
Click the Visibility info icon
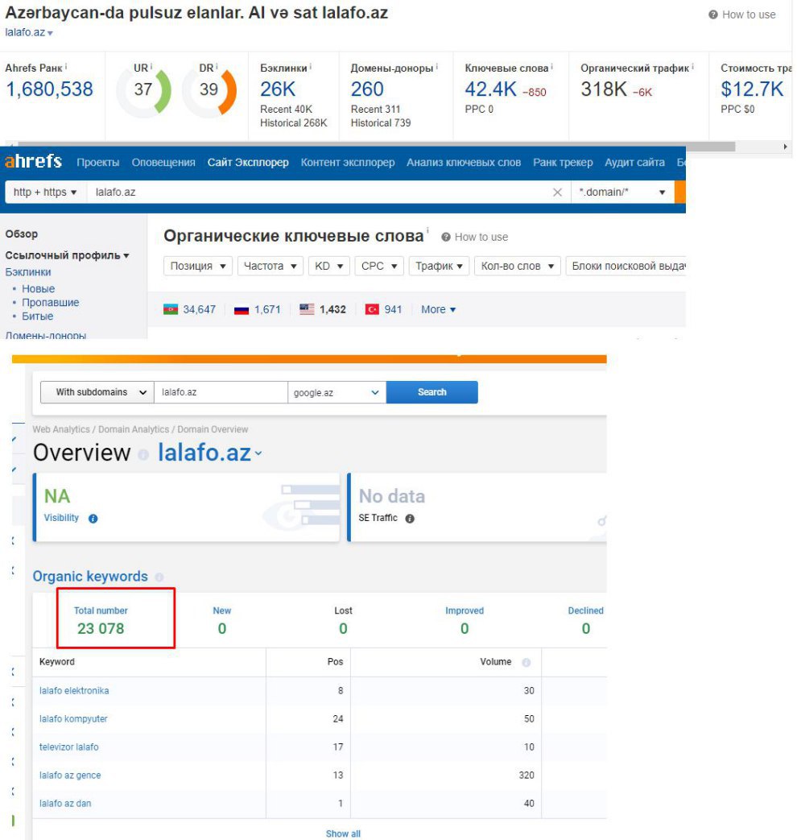[x=93, y=518]
